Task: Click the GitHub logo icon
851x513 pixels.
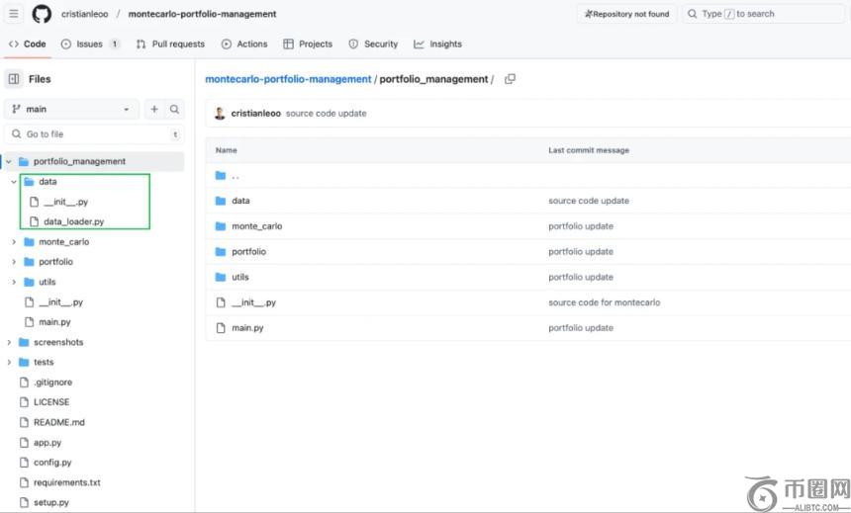Action: click(x=42, y=14)
